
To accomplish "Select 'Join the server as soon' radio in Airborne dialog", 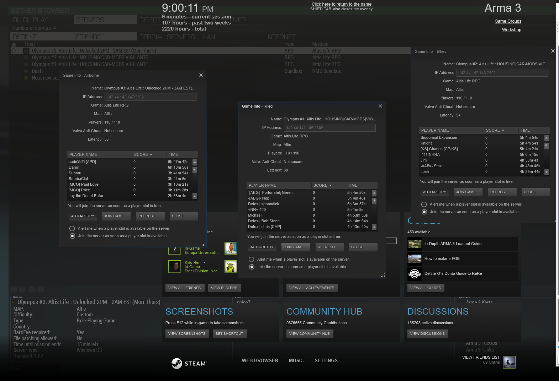I will point(72,236).
